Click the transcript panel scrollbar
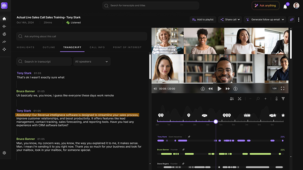This screenshot has width=303, height=170. point(150,67)
